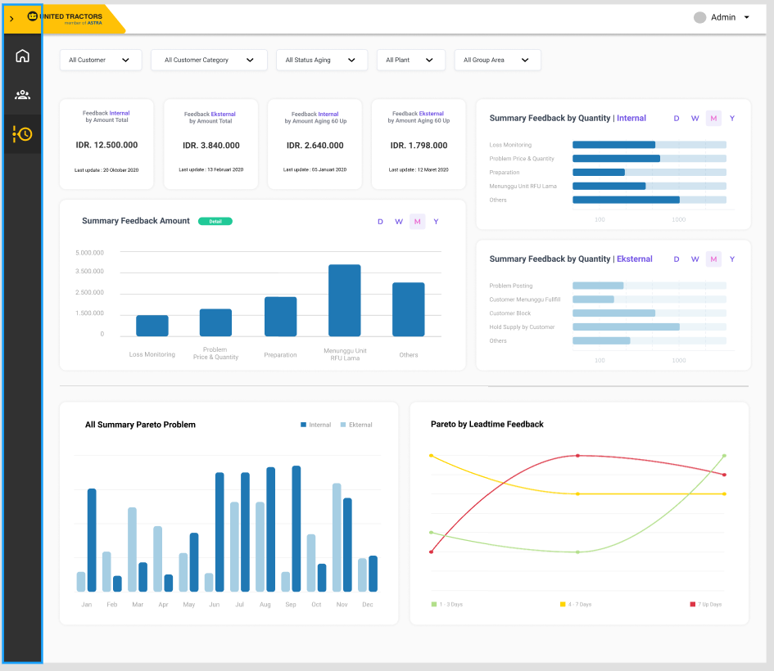Viewport: 774px width, 671px height.
Task: Select M in Quantity Internal panel
Action: (713, 119)
